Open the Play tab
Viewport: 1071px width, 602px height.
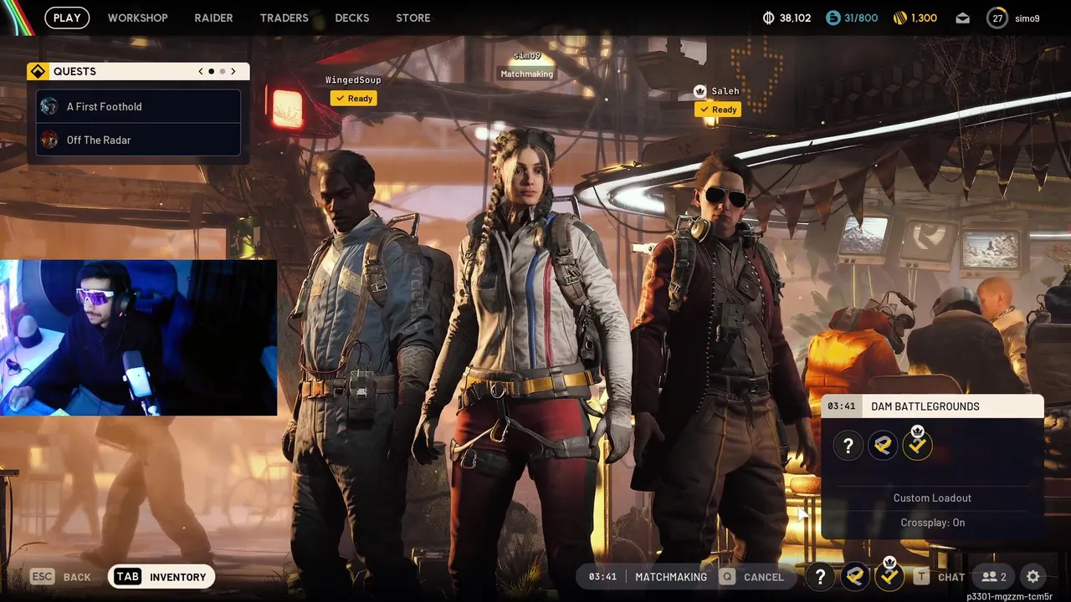click(67, 18)
